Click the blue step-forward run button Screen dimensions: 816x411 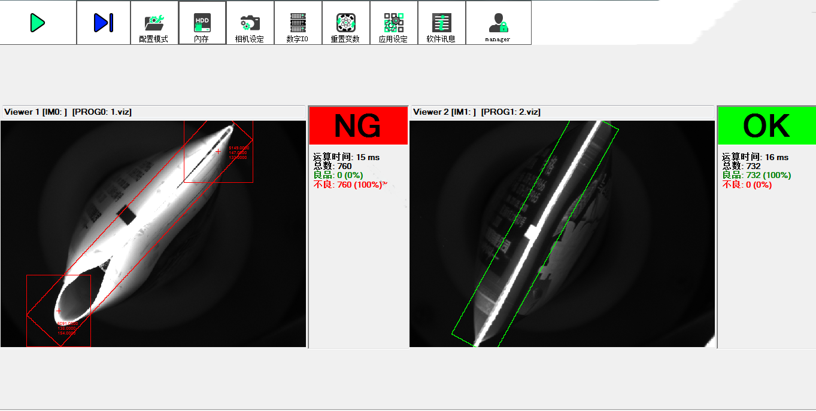pos(103,23)
